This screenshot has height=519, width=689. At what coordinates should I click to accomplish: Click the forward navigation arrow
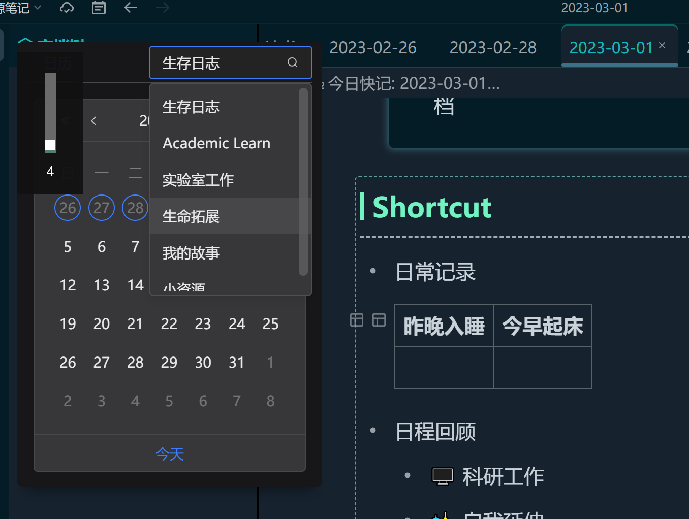[x=162, y=8]
